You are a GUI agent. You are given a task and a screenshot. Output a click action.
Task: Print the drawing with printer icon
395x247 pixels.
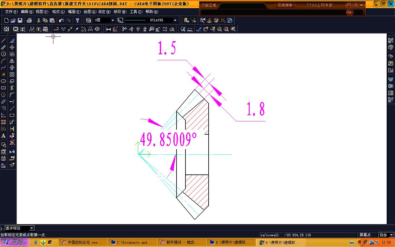[29, 20]
